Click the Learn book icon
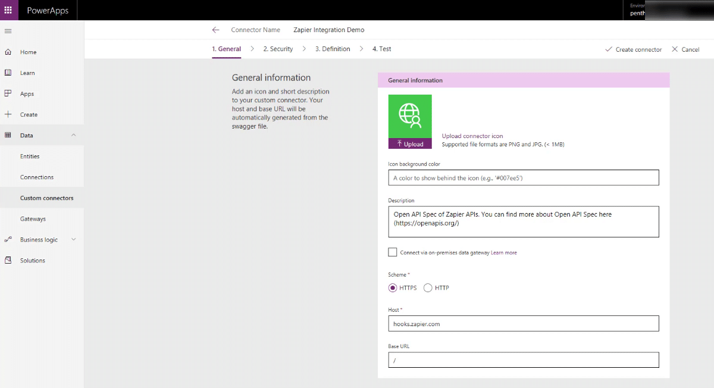 point(8,73)
